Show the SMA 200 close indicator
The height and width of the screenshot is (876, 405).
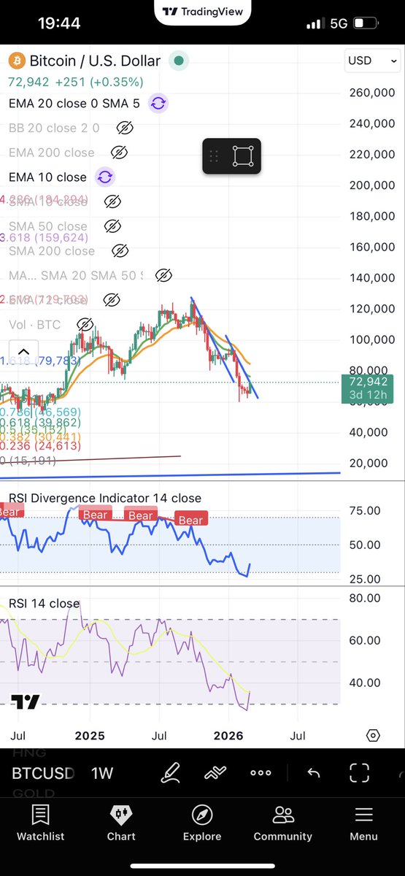click(x=119, y=251)
